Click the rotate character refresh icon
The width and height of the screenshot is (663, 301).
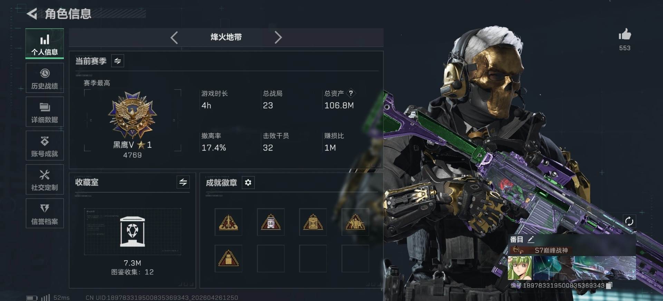pyautogui.click(x=629, y=221)
